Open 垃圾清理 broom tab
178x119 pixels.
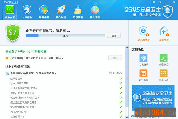click(x=78, y=12)
